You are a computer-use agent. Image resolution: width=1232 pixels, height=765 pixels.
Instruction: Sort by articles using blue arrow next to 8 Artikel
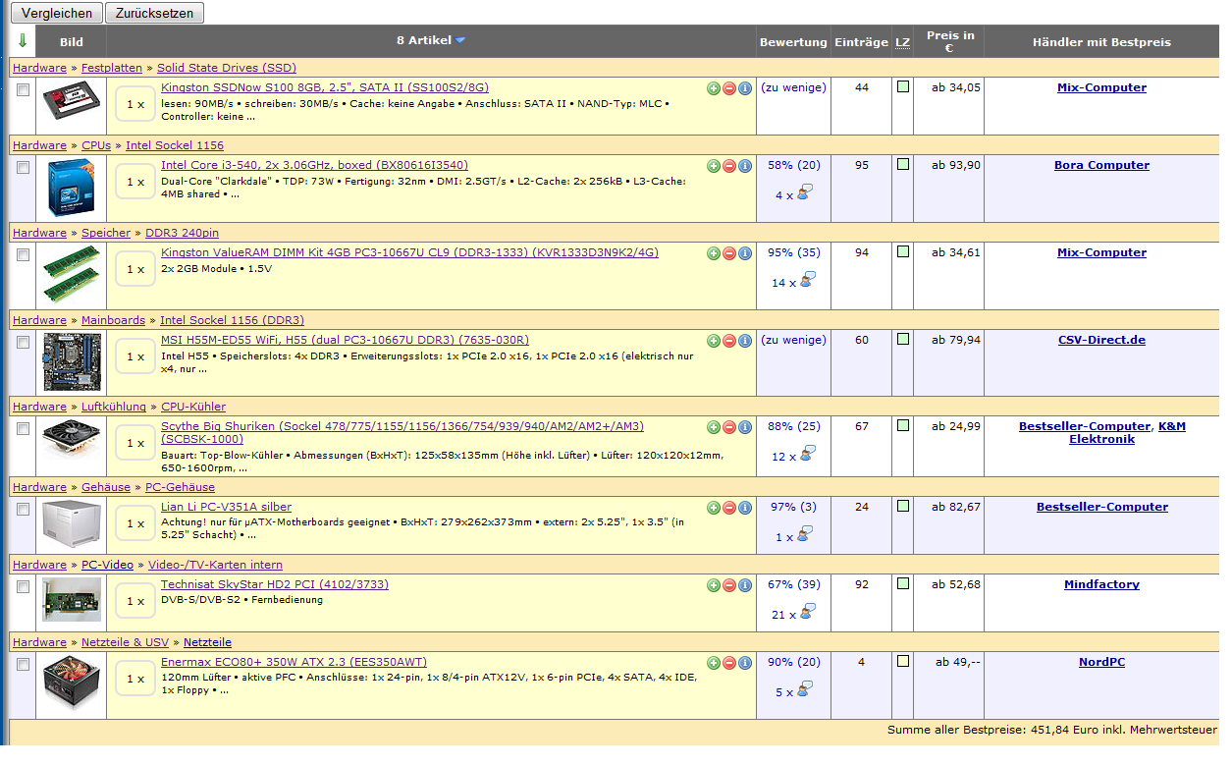click(x=460, y=41)
